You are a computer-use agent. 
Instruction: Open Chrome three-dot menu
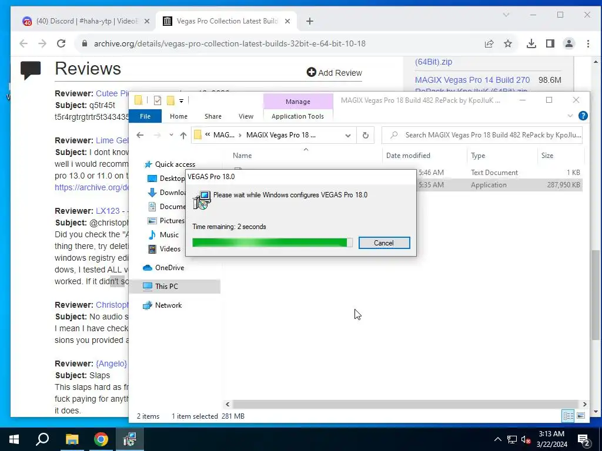588,43
